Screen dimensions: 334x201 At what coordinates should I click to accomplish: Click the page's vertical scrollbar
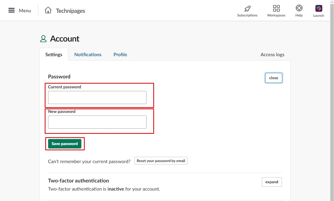pyautogui.click(x=332, y=105)
